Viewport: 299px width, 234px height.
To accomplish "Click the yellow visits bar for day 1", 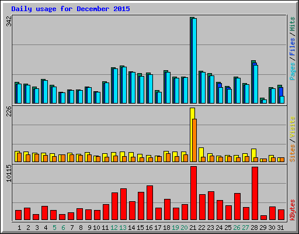I will tap(17, 156).
